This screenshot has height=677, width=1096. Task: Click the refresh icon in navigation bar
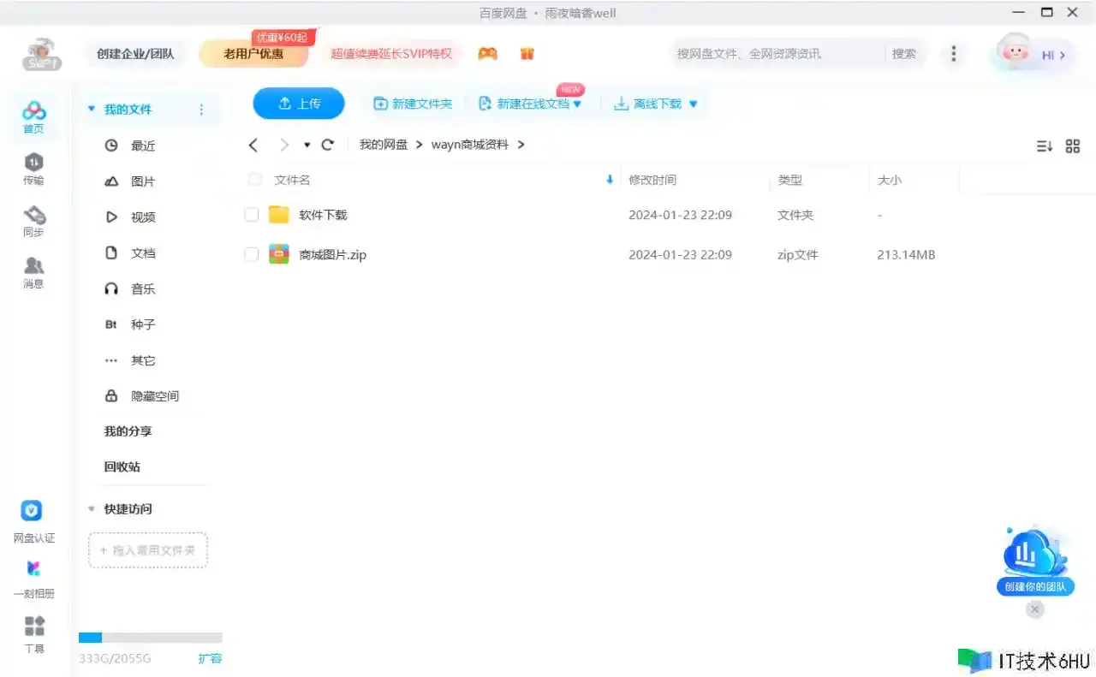(x=327, y=145)
